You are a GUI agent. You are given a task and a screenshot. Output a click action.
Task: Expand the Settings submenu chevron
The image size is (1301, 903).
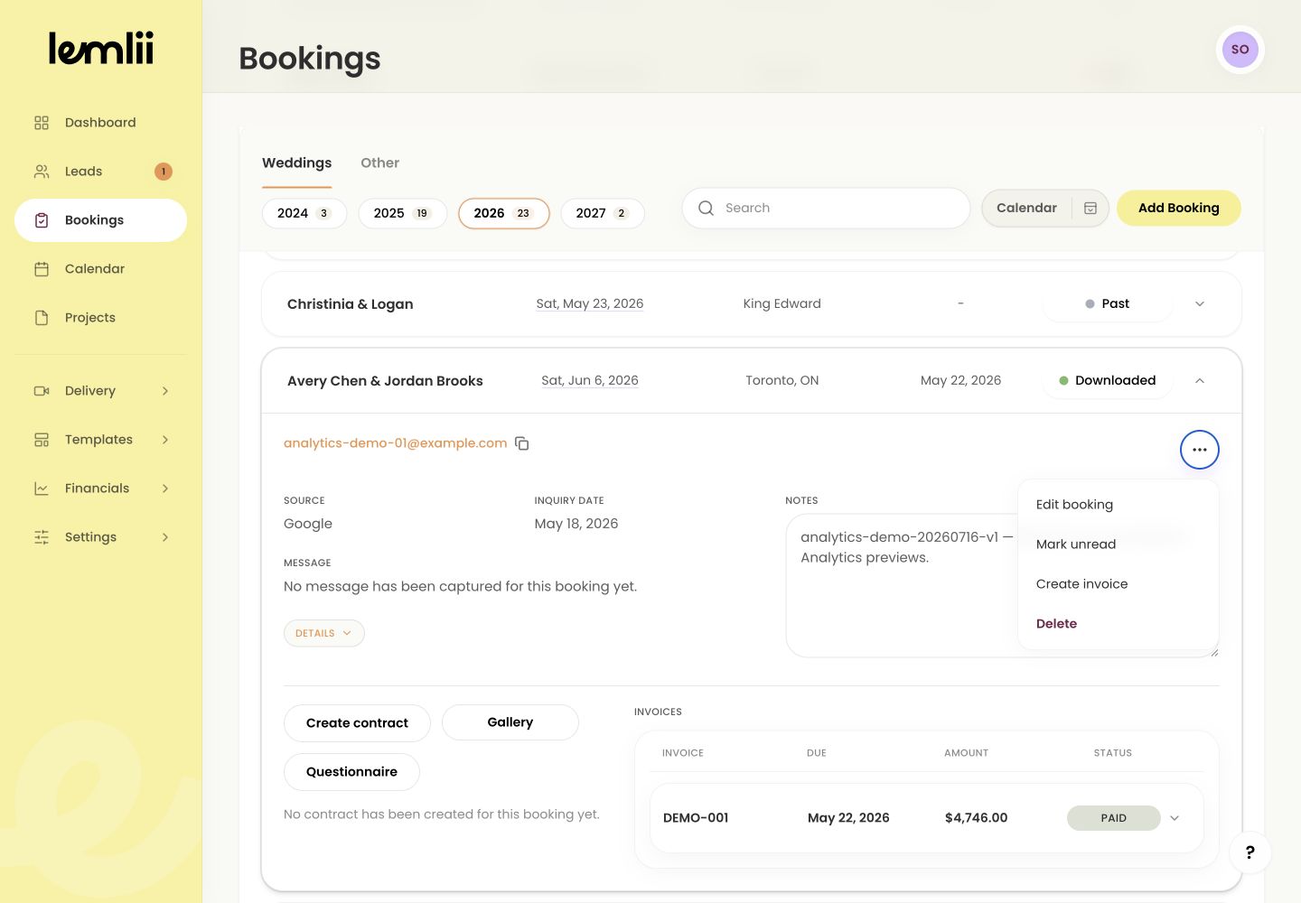click(x=165, y=537)
